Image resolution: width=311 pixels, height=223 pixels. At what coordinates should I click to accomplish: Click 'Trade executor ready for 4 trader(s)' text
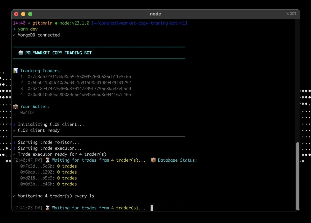pyautogui.click(x=62, y=154)
